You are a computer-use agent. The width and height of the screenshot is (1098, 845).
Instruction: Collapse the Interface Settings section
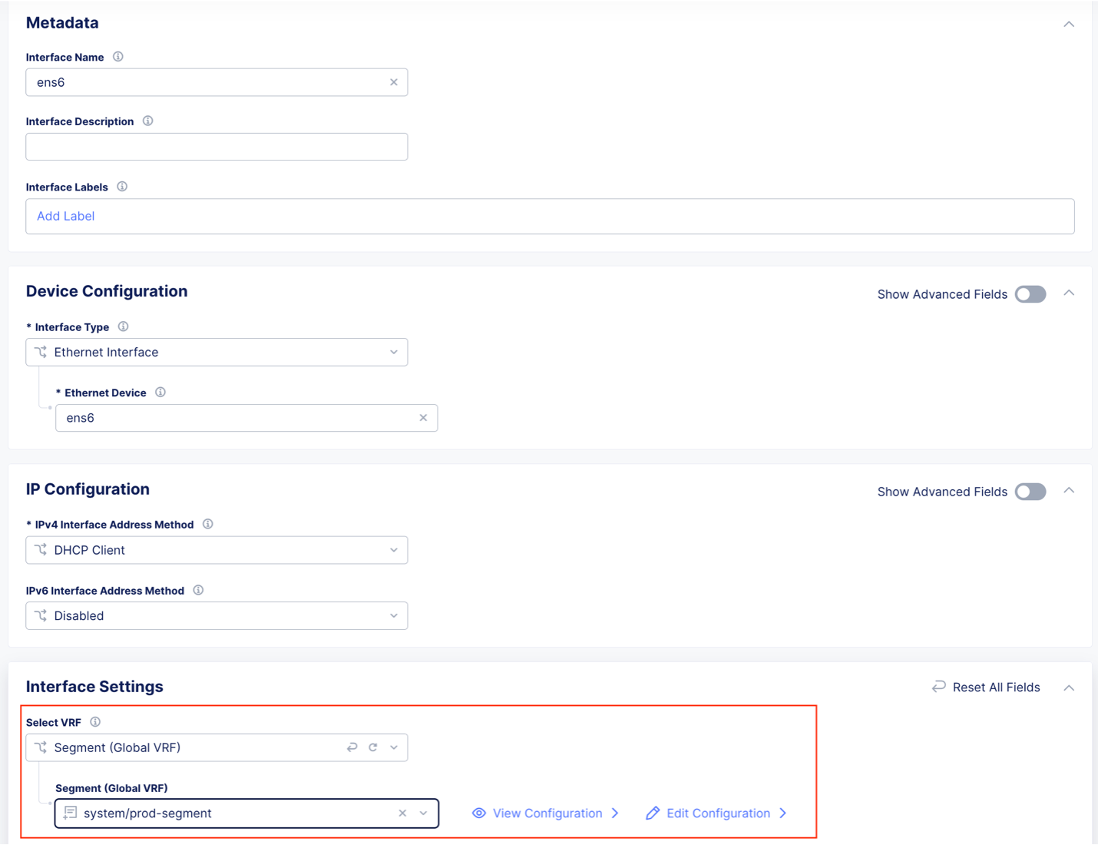[1069, 687]
